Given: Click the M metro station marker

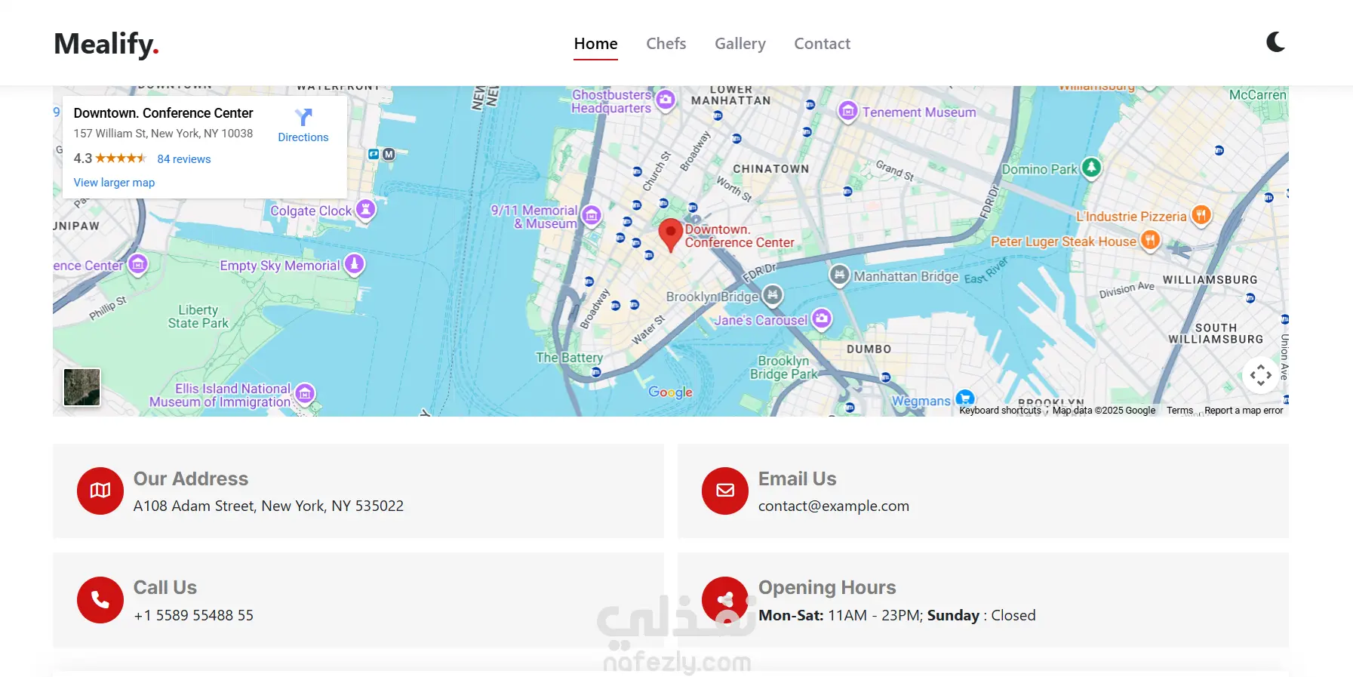Looking at the screenshot, I should (x=389, y=154).
